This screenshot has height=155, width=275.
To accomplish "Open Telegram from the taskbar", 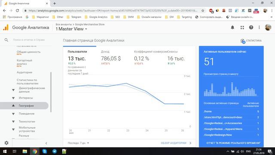I will [x=55, y=151].
